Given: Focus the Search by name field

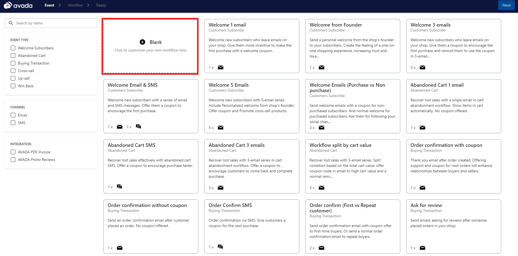Looking at the screenshot, I should 54,23.
